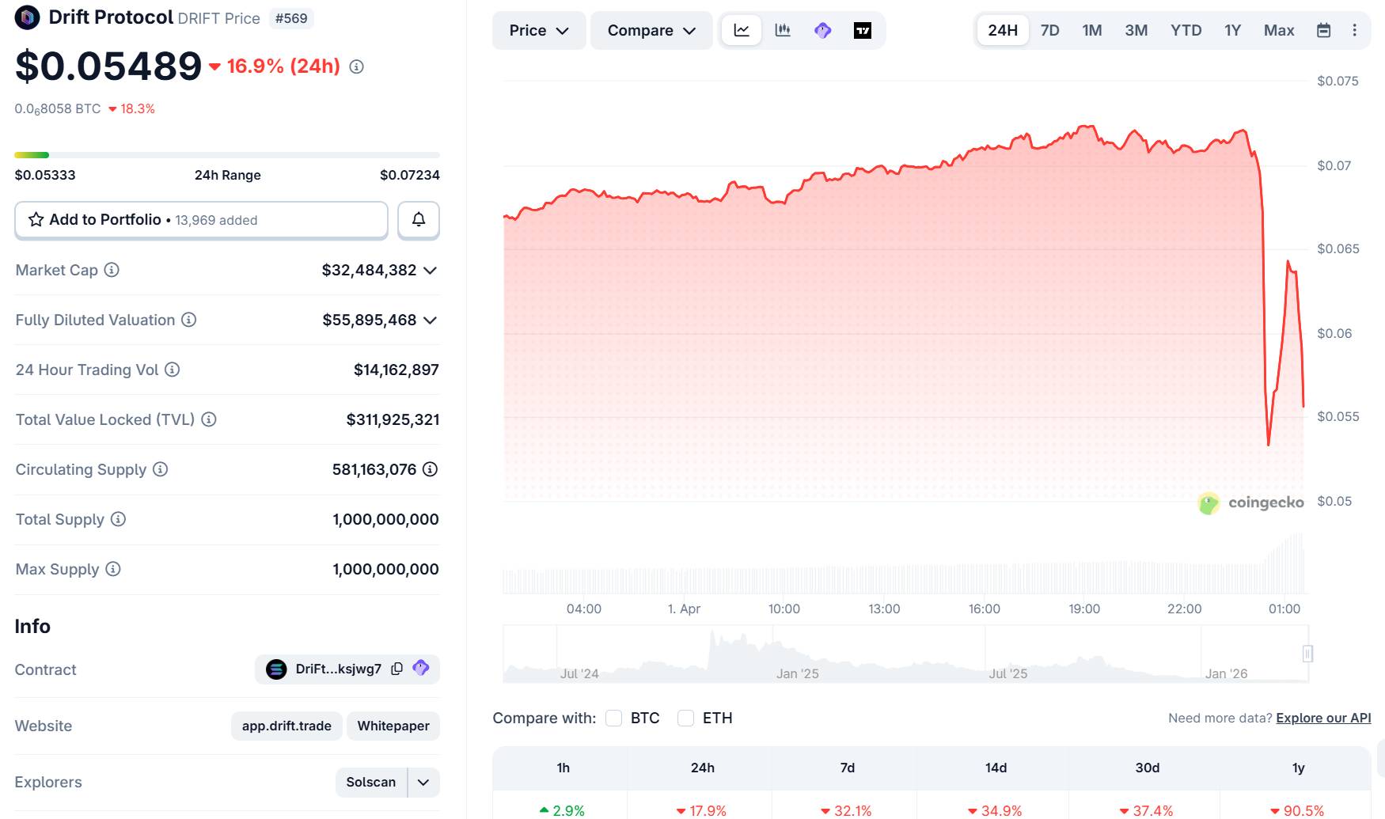The image size is (1385, 819).
Task: Click the price alert bell icon
Action: coord(418,219)
